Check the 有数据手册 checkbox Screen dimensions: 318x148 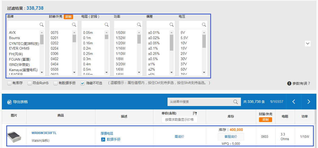[56, 83]
